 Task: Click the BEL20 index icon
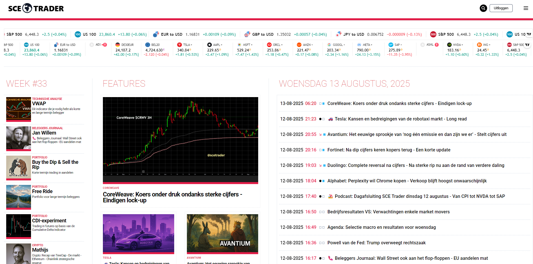147,45
